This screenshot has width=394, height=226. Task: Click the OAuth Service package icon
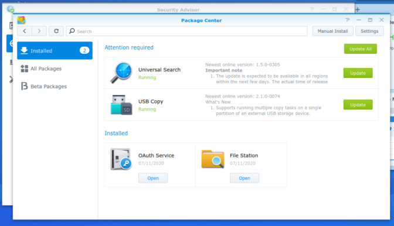coord(121,159)
